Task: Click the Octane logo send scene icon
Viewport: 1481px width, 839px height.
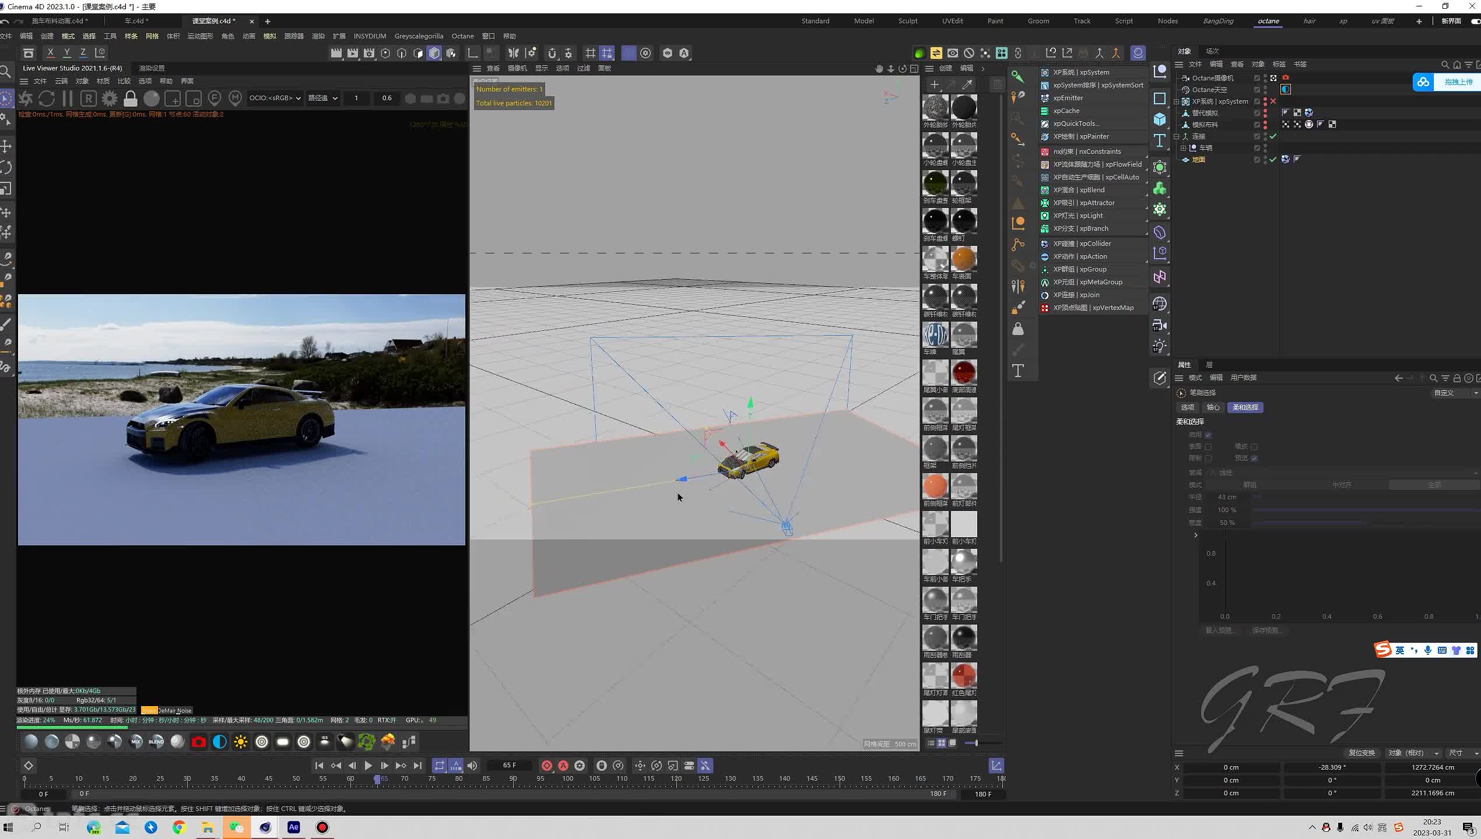Action: (26, 98)
